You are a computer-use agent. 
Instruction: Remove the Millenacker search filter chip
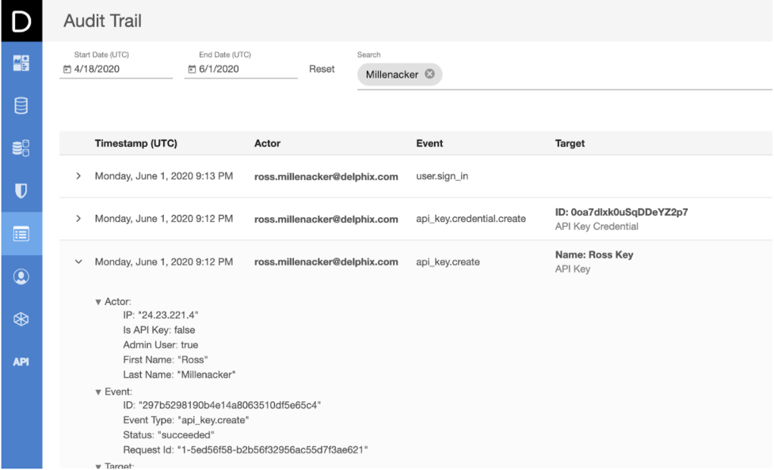tap(429, 74)
